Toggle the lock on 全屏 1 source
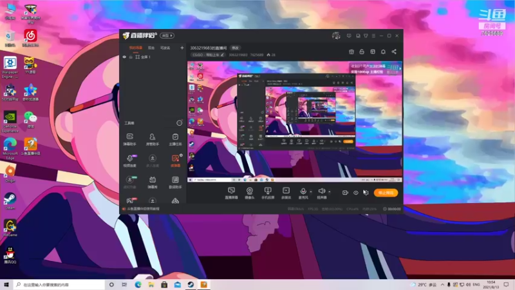This screenshot has height=290, width=515. [131, 57]
